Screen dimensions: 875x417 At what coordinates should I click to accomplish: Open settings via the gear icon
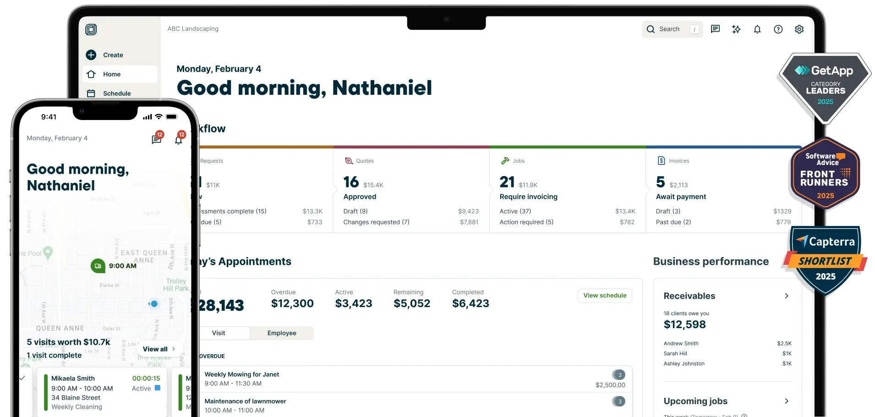point(799,29)
